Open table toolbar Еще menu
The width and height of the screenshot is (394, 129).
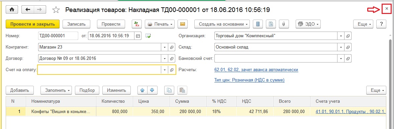click(376, 90)
